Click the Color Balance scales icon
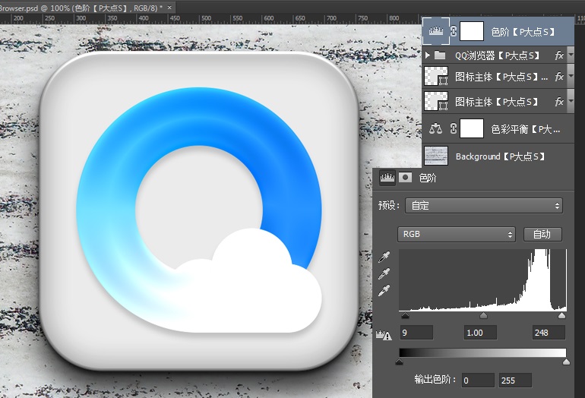Viewport: 585px width, 398px height. (x=435, y=128)
